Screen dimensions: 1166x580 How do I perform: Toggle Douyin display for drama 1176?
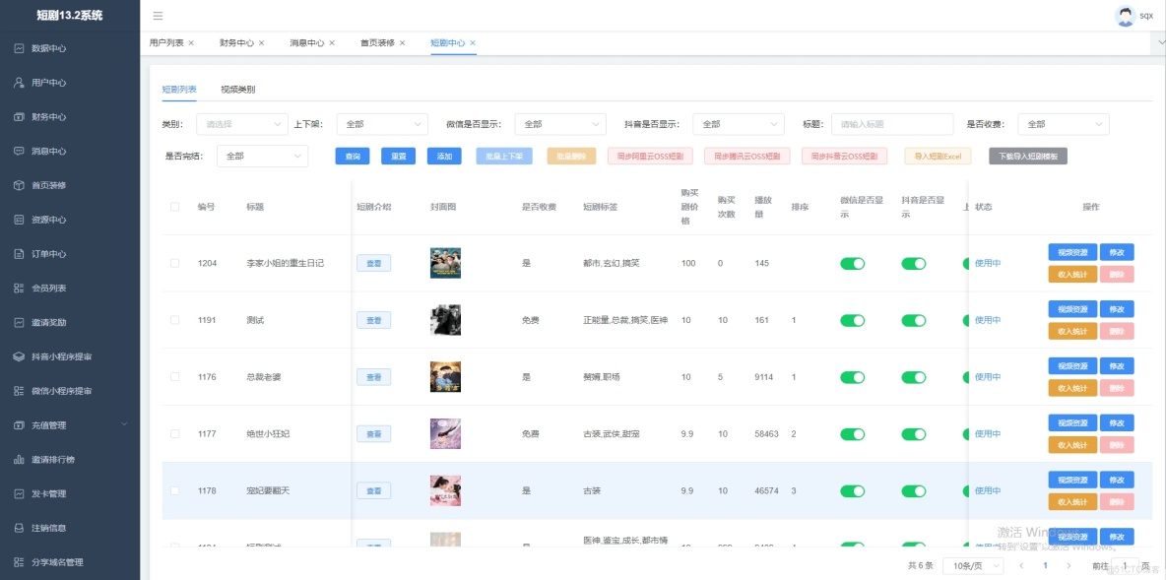coord(912,376)
